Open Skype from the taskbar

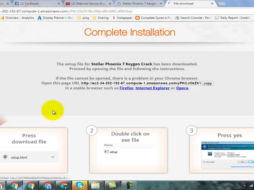(80, 185)
